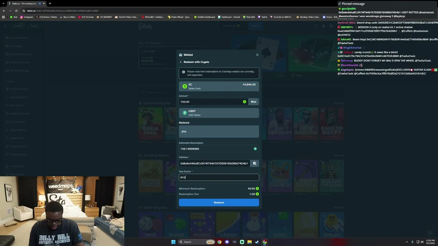The height and width of the screenshot is (246, 438).
Task: Open the Twitch bookmark
Action: click(x=262, y=17)
